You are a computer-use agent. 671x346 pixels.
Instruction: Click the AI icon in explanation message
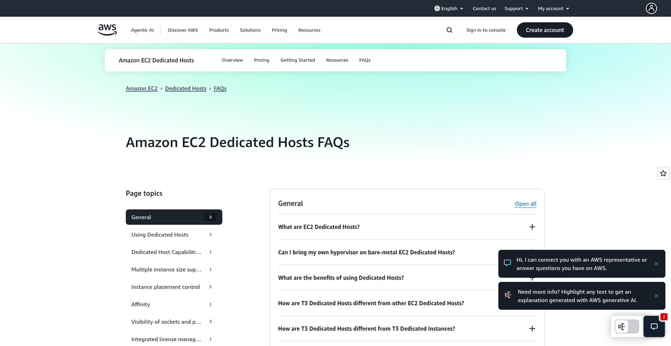[508, 295]
